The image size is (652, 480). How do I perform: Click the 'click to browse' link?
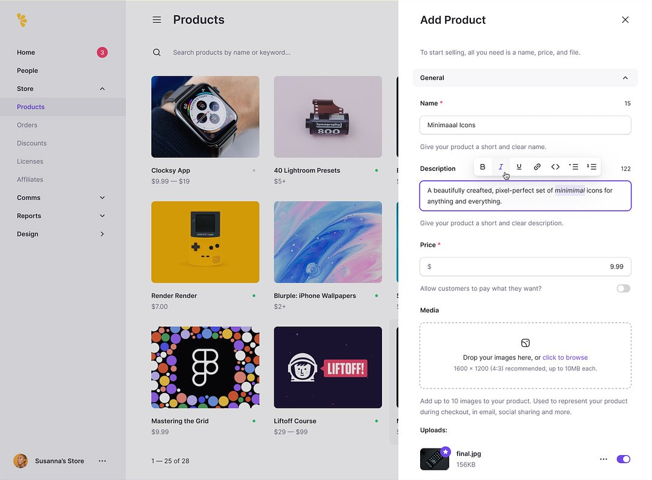565,358
